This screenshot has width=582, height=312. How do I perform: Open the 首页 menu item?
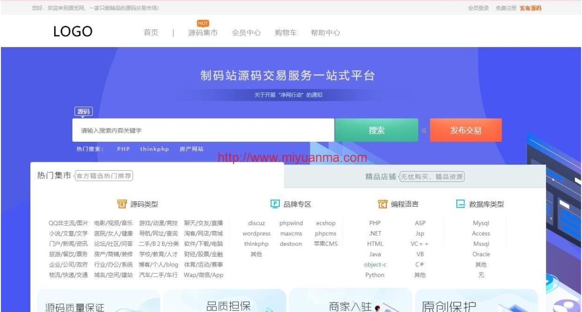tap(151, 33)
